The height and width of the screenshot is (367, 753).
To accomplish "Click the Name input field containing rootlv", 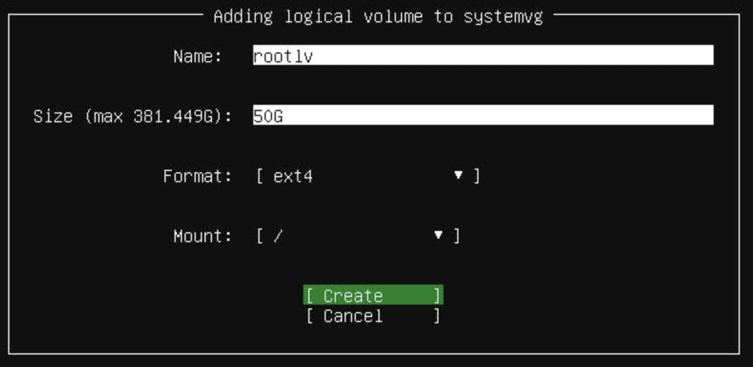I will (x=482, y=56).
